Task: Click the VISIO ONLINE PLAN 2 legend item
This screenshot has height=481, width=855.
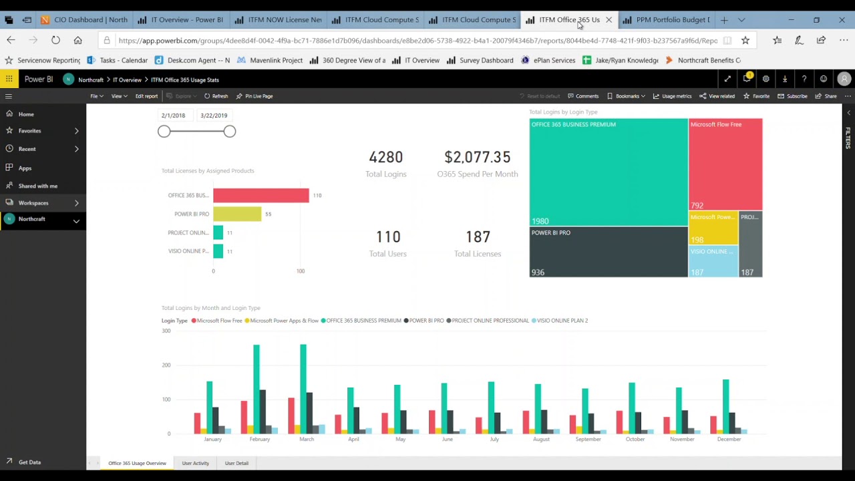Action: pyautogui.click(x=560, y=321)
